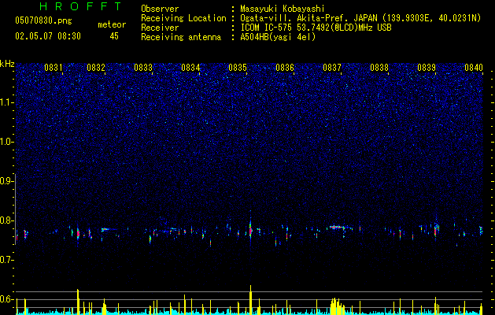Click the HROFFT title text
This screenshot has width=495, height=315.
coord(80,6)
